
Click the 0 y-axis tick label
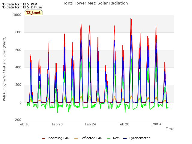20,102
